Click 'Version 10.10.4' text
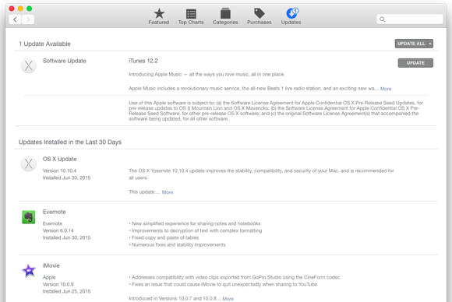The image size is (452, 302). point(59,170)
